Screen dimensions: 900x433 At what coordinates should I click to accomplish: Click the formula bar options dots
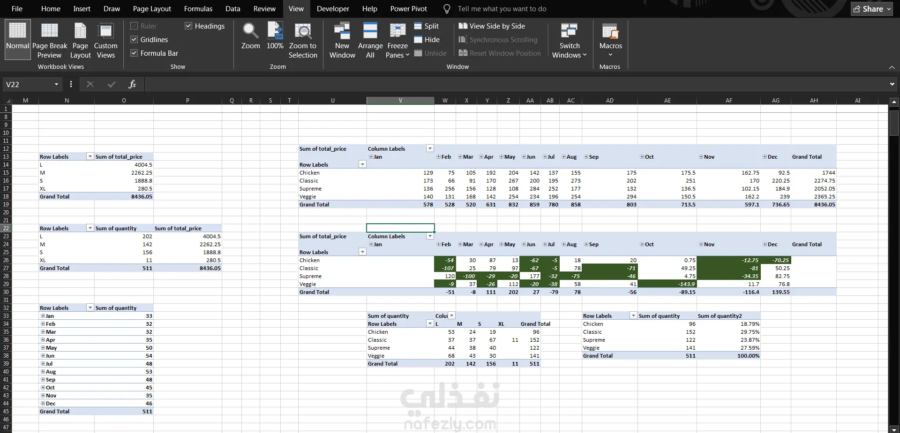71,84
